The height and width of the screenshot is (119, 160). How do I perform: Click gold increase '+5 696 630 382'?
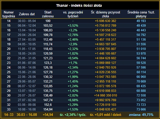106,21
